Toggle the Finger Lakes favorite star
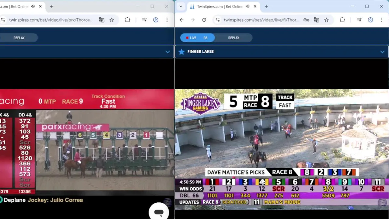 (x=181, y=52)
